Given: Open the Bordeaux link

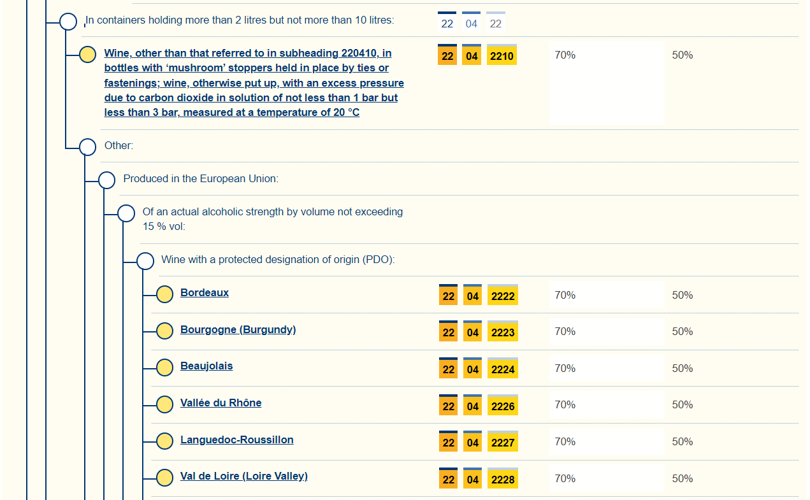Looking at the screenshot, I should tap(205, 293).
